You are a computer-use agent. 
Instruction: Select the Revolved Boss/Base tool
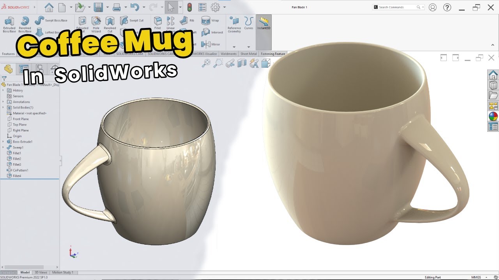[25, 24]
